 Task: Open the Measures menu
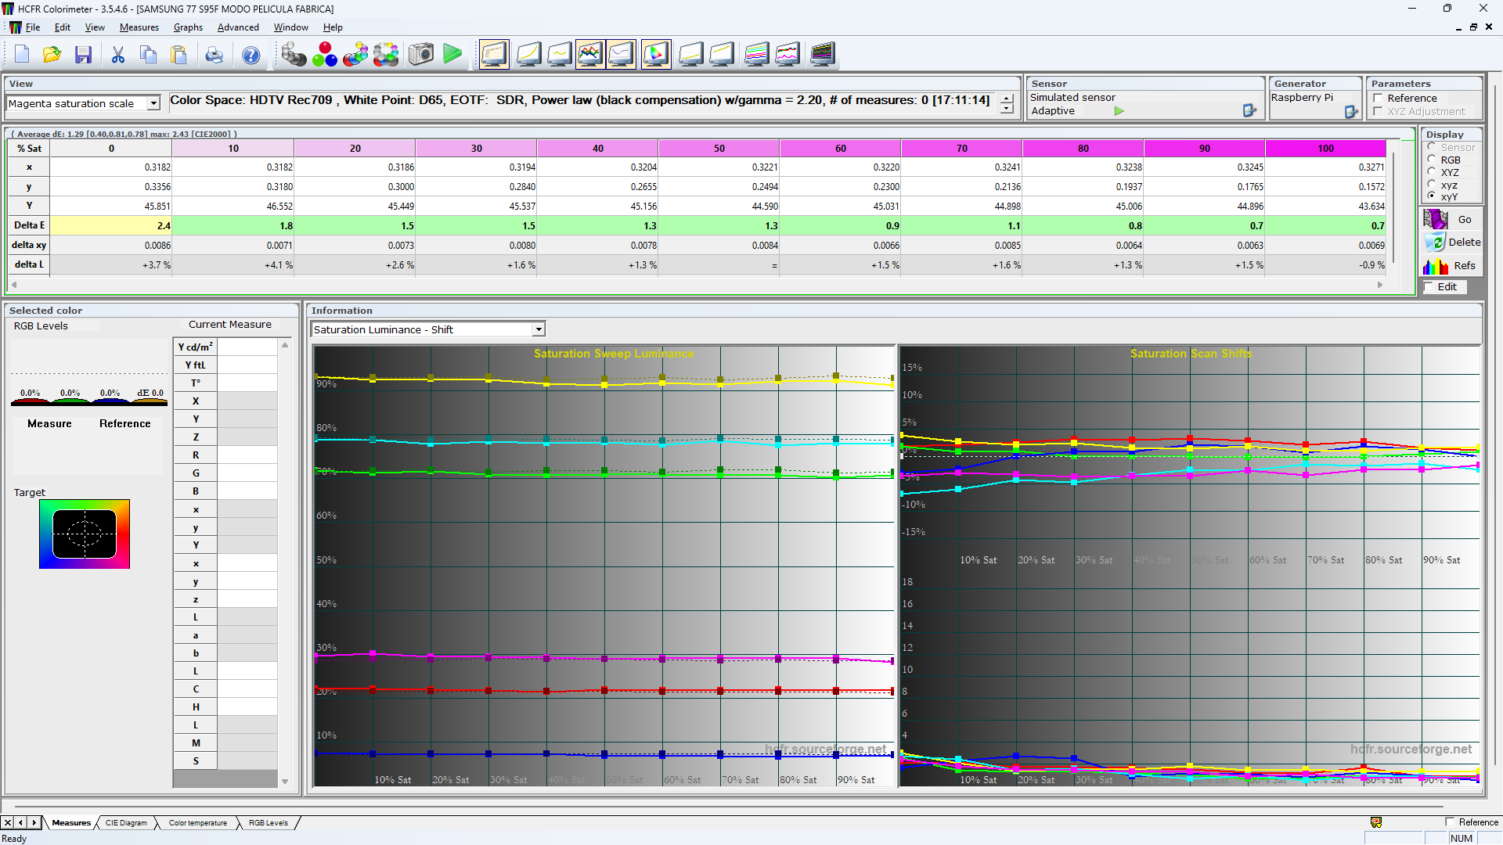point(139,27)
